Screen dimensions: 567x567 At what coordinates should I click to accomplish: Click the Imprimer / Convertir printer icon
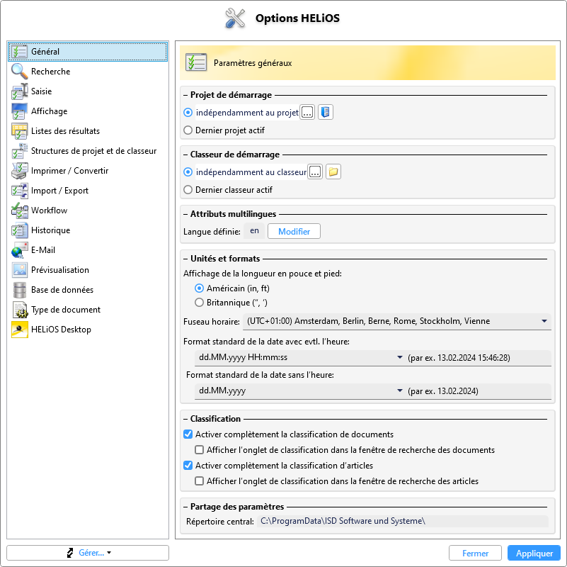(19, 171)
